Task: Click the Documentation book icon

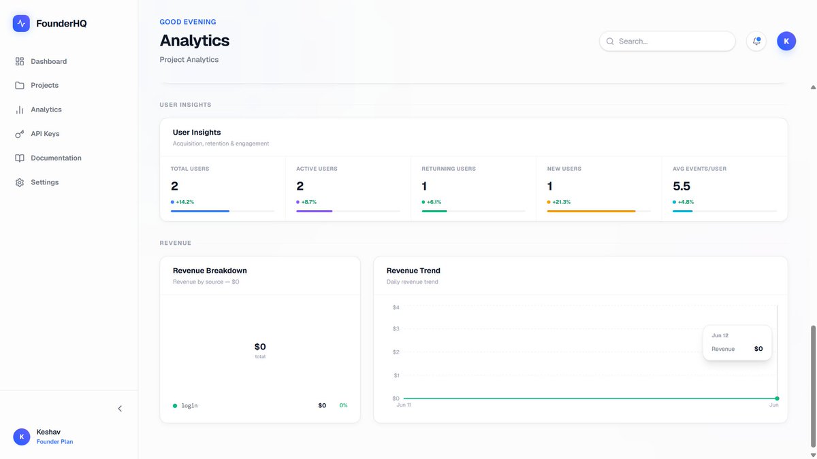Action: (x=20, y=158)
